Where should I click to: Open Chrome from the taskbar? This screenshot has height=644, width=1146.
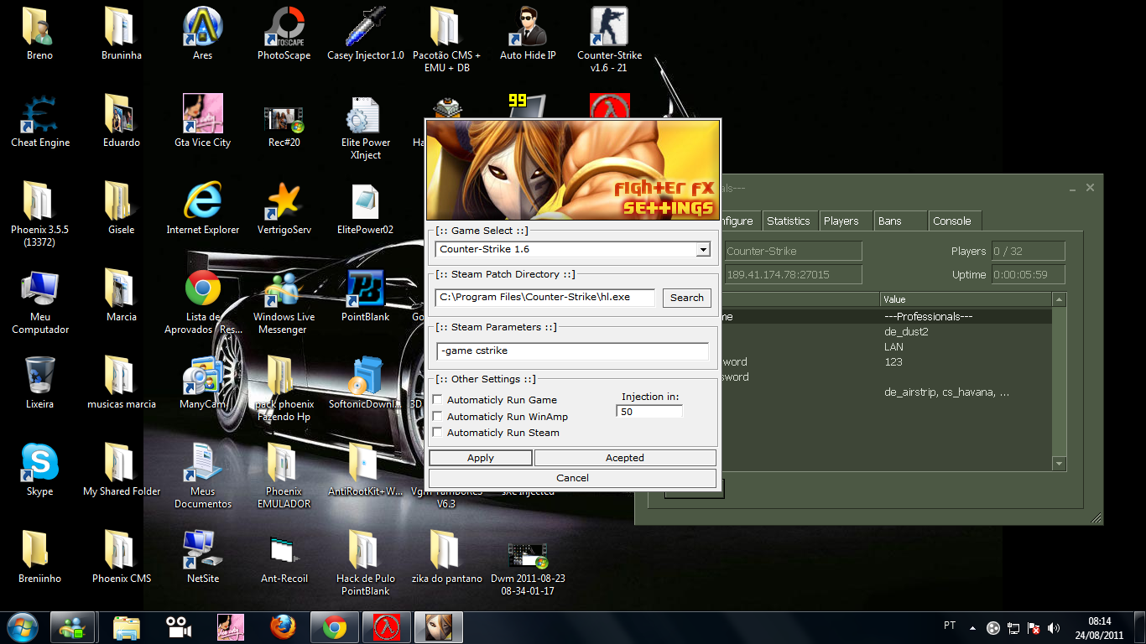click(x=335, y=627)
